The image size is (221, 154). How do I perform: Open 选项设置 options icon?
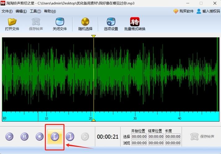111,22
